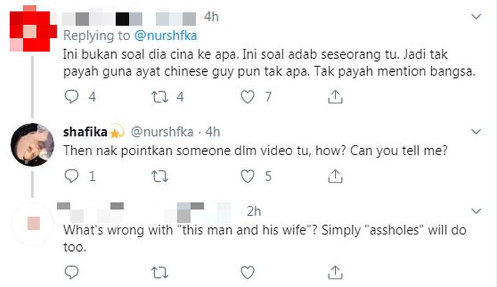
Task: Reply to the top tweet with 4 replies
Action: (x=71, y=96)
